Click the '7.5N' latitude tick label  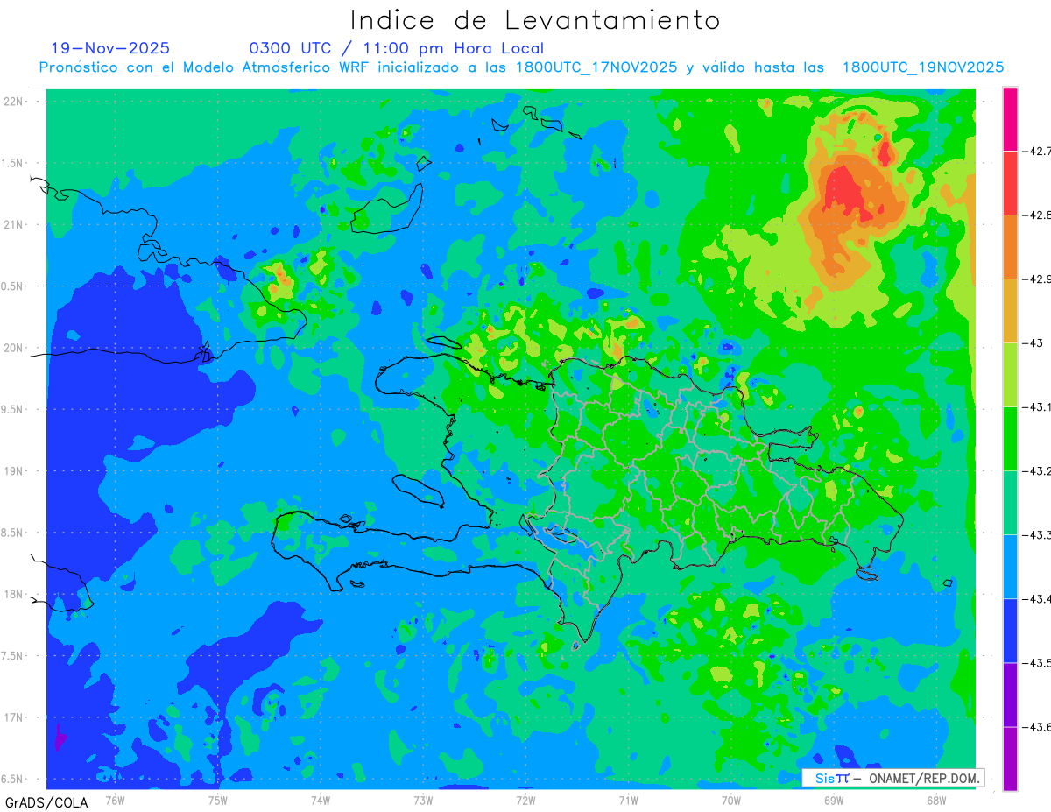[13, 656]
